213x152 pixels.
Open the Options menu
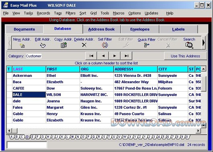tap(135, 13)
